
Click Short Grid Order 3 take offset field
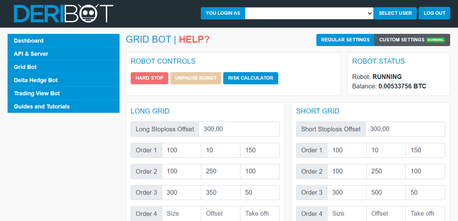pos(425,192)
